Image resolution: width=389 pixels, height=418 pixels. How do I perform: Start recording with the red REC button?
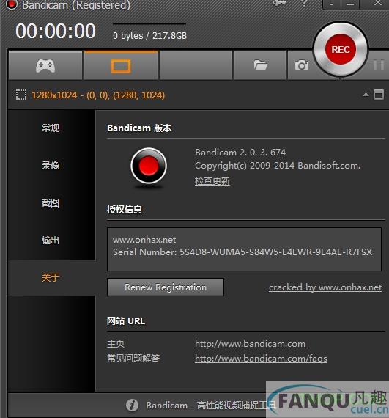coord(340,49)
